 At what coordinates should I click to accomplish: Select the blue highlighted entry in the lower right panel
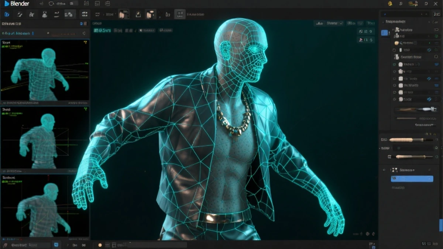click(x=412, y=179)
